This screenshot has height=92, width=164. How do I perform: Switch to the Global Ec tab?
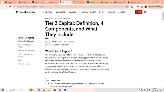coord(52,2)
